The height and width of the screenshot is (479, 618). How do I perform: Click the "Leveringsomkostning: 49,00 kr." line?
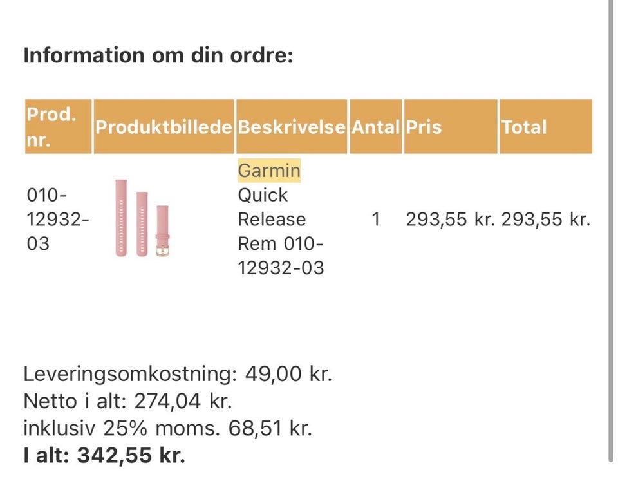(178, 373)
